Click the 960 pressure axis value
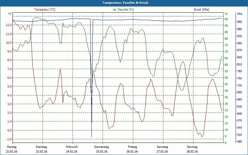The height and width of the screenshot is (155, 248). click(240, 29)
